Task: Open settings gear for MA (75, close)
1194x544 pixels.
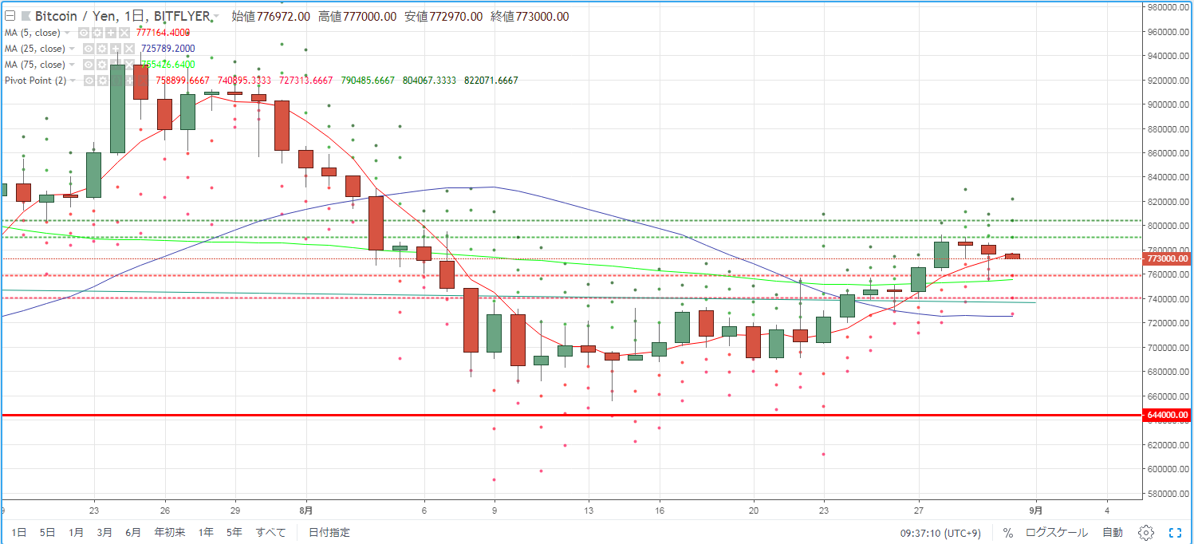Action: point(101,65)
